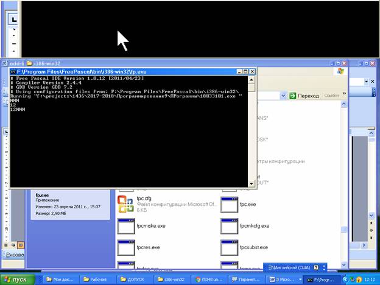Screen dimensions: 380x285
Task: Click the Explorer file list scroll-down arrow
Action: click(344, 265)
